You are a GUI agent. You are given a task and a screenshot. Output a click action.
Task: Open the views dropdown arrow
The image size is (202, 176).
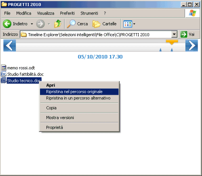134,24
